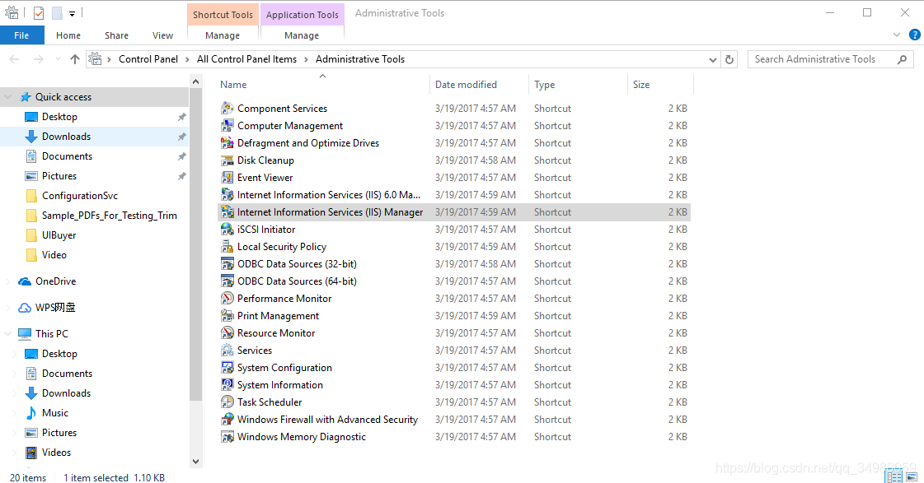Click navigation pane scroll down arrow
Viewport: 924px width, 483px height.
(x=196, y=462)
